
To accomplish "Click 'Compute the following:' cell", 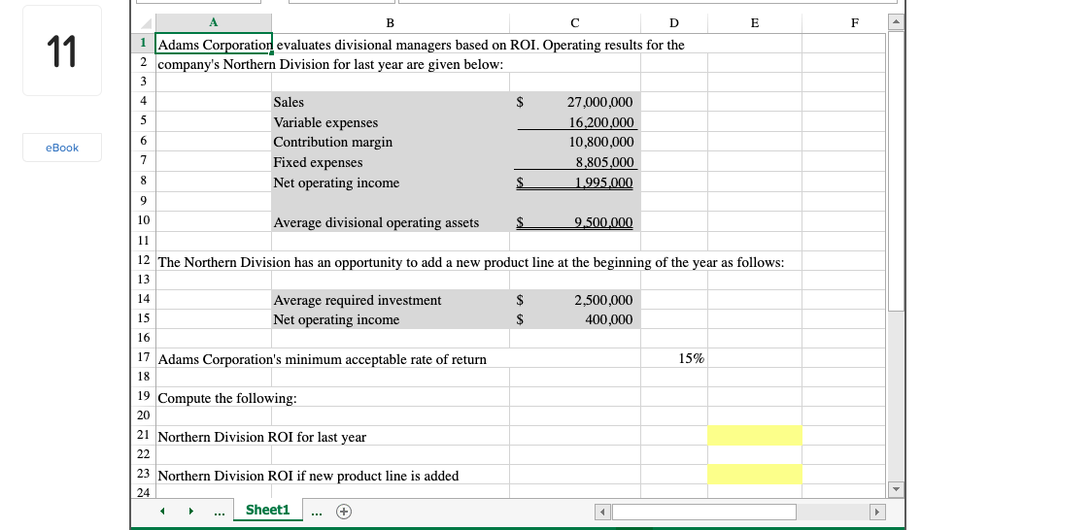I will pyautogui.click(x=227, y=399).
